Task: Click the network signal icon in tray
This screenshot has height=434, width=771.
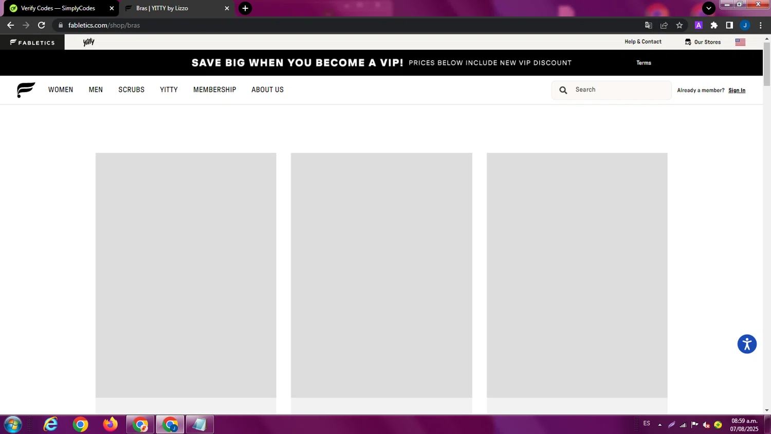Action: [683, 425]
